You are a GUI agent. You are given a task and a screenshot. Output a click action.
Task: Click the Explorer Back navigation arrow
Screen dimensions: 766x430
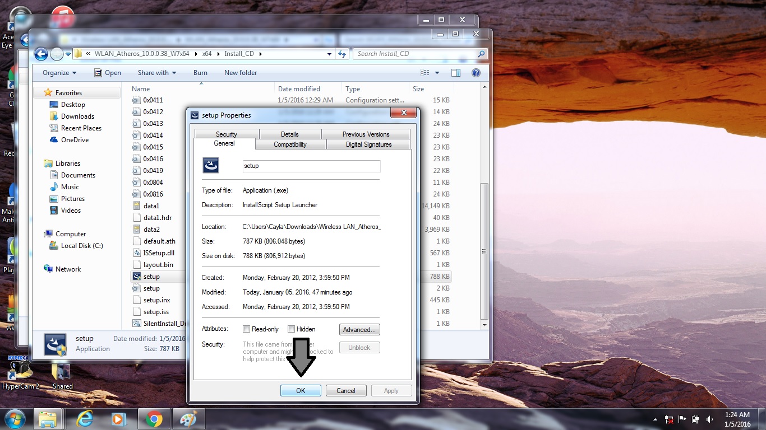(x=41, y=54)
